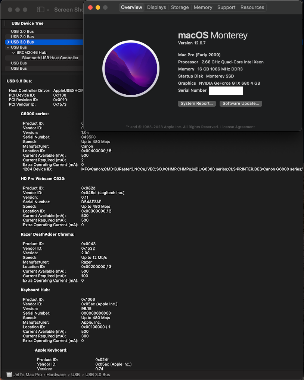Click the NVIDIA GeForce GTX 680 4 GB value
The image size is (304, 380).
[230, 84]
